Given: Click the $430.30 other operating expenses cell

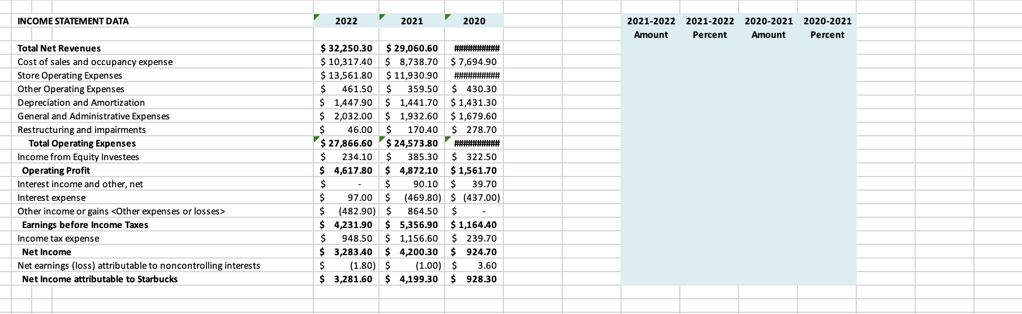Looking at the screenshot, I should point(474,89).
